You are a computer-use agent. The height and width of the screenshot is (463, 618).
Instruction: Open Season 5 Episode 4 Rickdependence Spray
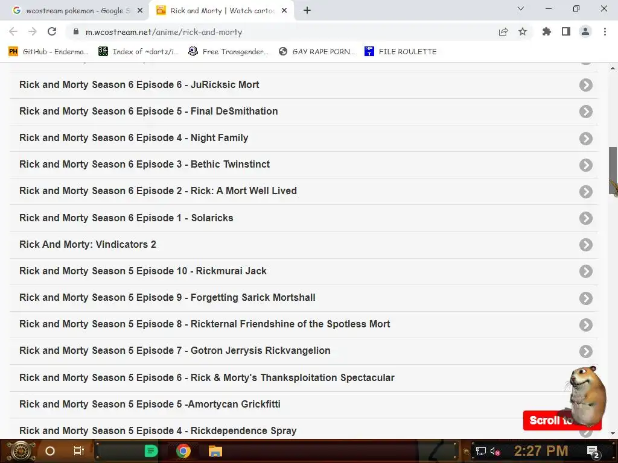(x=304, y=429)
